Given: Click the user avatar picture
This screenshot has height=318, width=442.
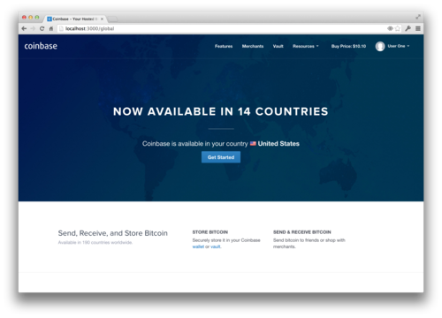Looking at the screenshot, I should [380, 46].
